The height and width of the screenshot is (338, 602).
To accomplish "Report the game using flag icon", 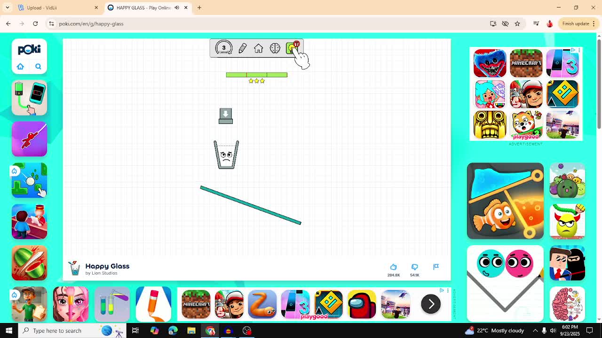I will tap(436, 267).
